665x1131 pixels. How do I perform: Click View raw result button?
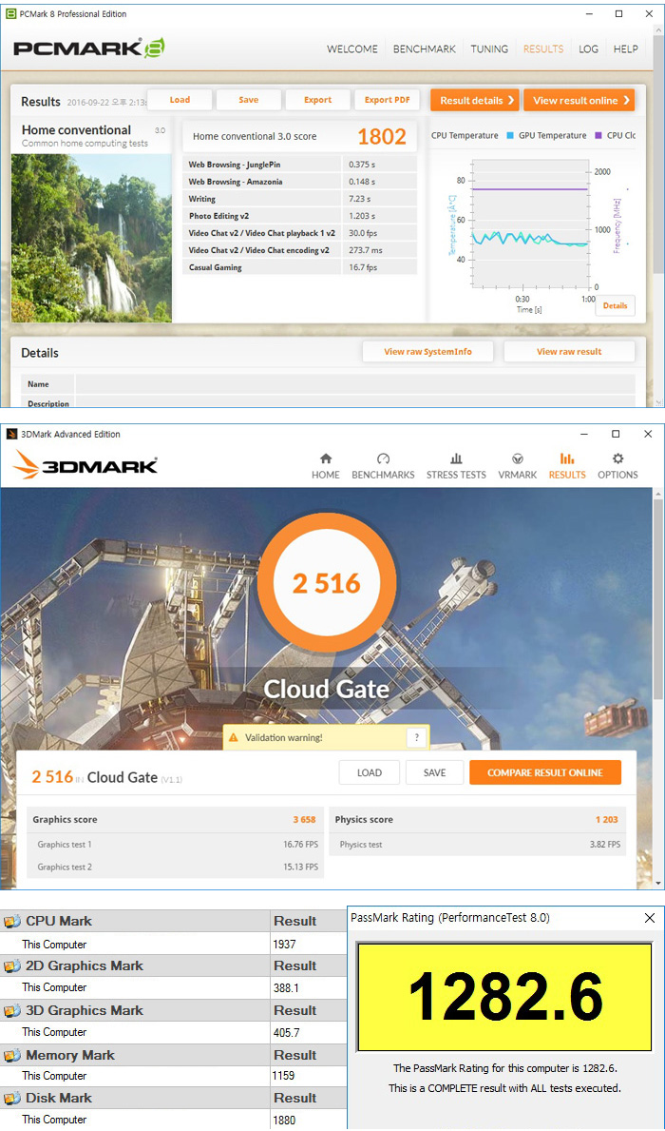tap(569, 352)
